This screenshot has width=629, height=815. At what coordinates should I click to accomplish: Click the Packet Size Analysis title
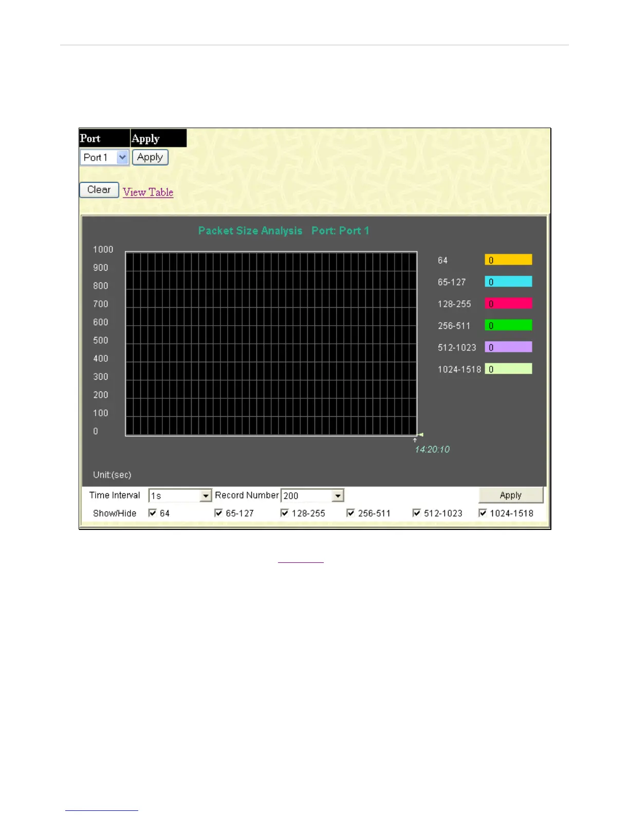click(x=250, y=231)
